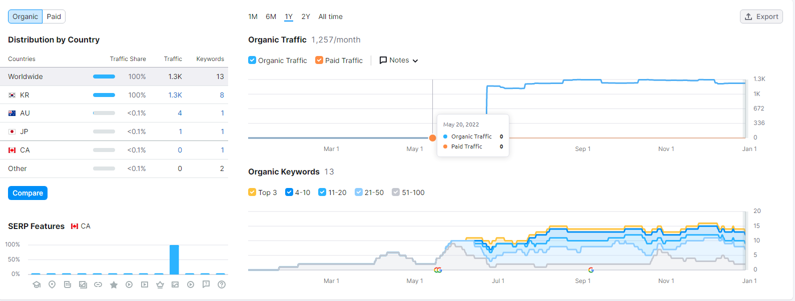Click the chain link SERP feature icon
This screenshot has width=795, height=301.
(98, 284)
